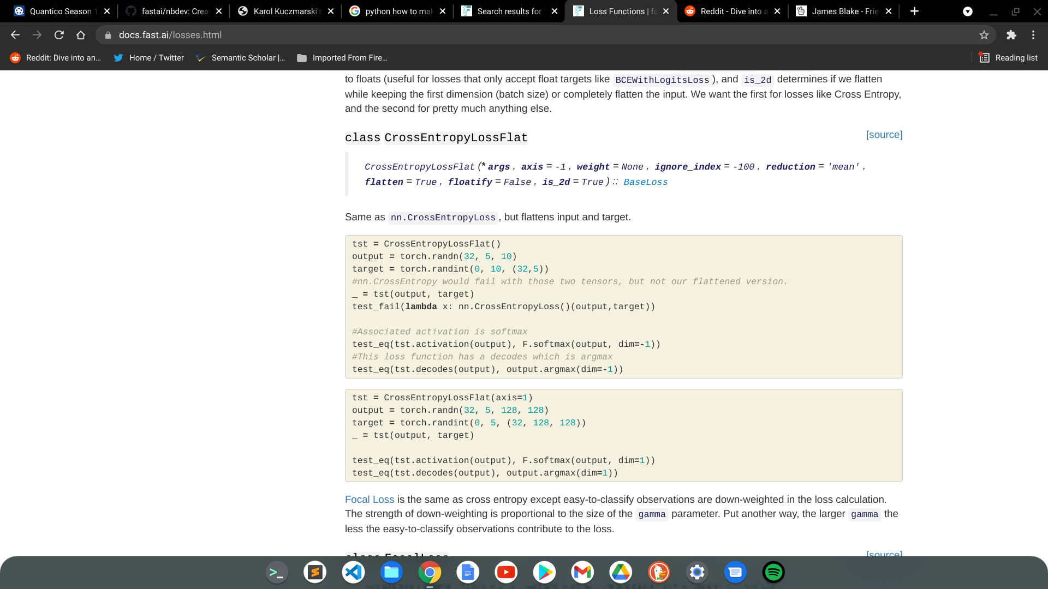The image size is (1048, 589).
Task: Launch VS Code from the shelf
Action: coord(353,572)
